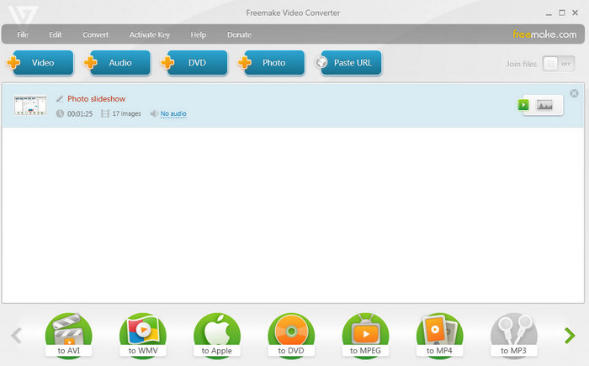Viewport: 589px width, 366px height.
Task: Visit the freemake.com link
Action: (544, 34)
